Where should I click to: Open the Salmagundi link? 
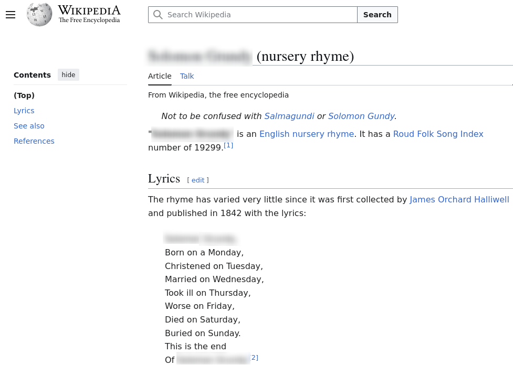pos(289,116)
